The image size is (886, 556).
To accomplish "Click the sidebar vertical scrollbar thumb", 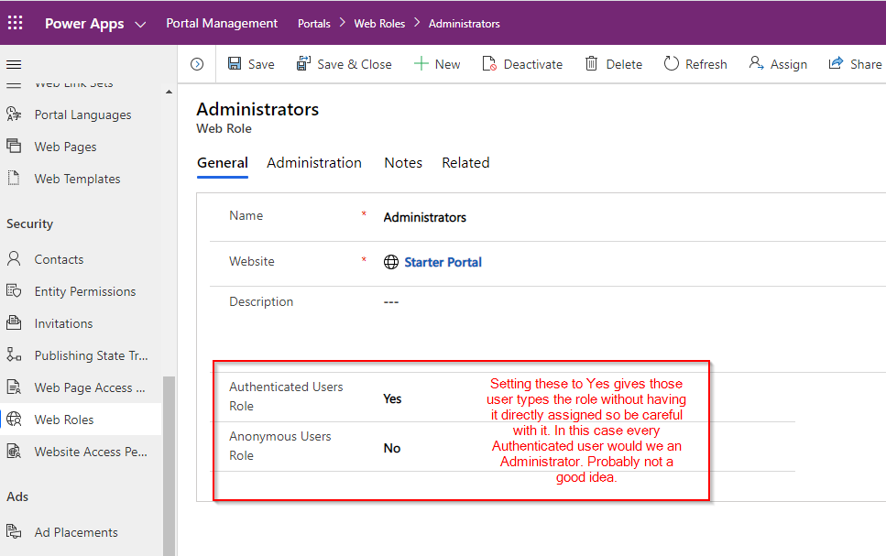I will 169,465.
